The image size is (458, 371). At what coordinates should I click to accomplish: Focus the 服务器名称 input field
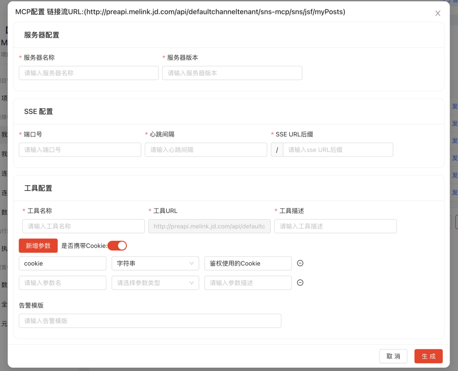point(88,73)
